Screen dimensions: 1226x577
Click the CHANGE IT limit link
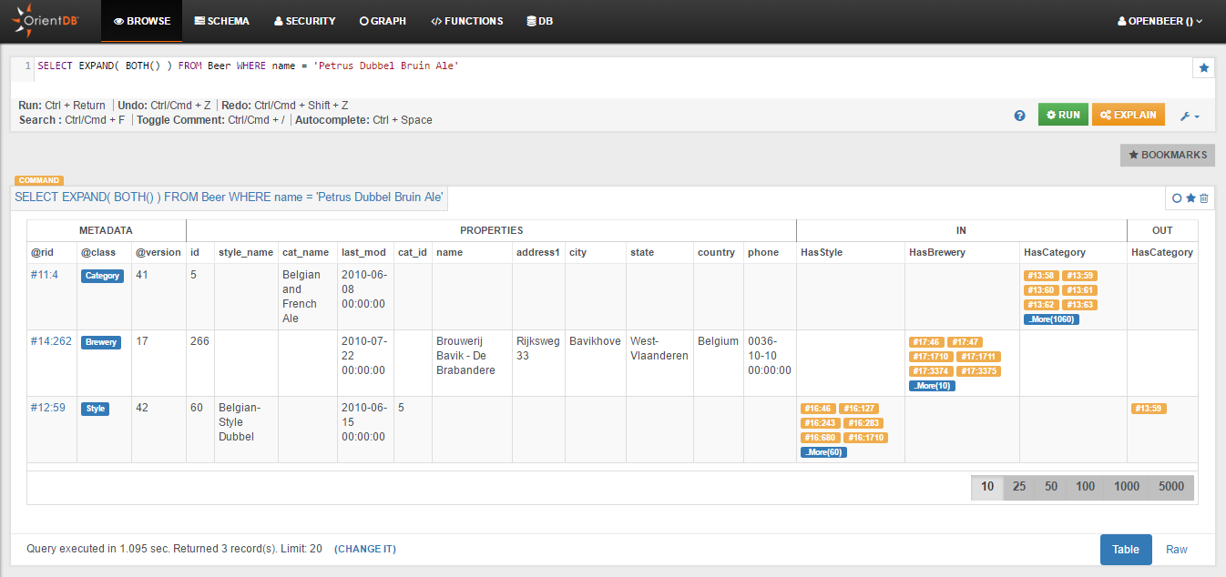[364, 550]
